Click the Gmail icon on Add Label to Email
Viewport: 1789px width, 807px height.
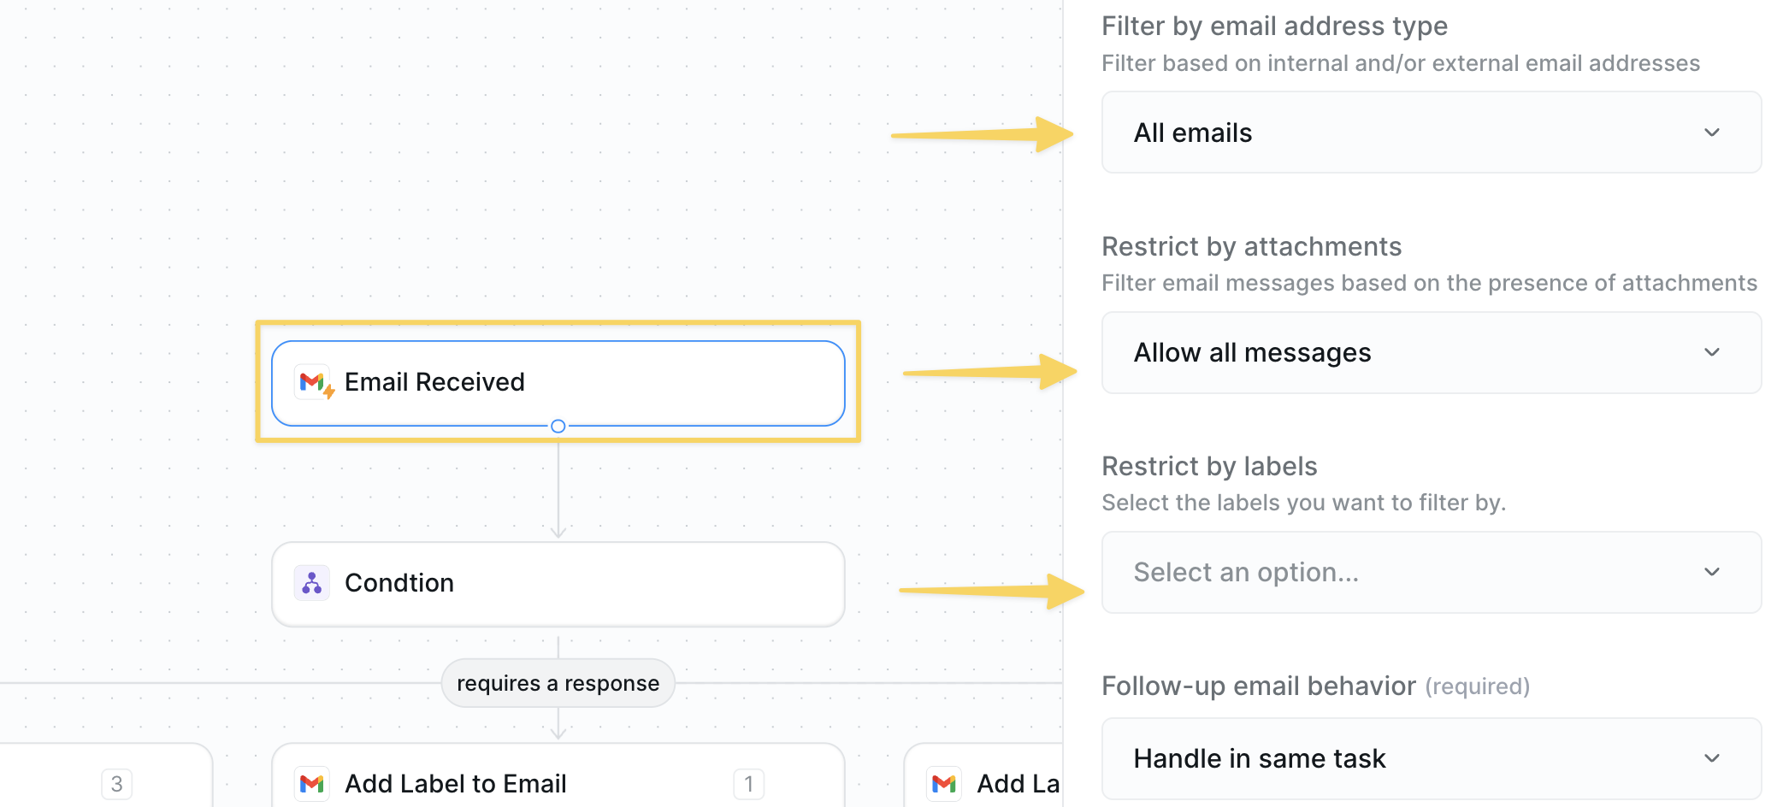[312, 783]
